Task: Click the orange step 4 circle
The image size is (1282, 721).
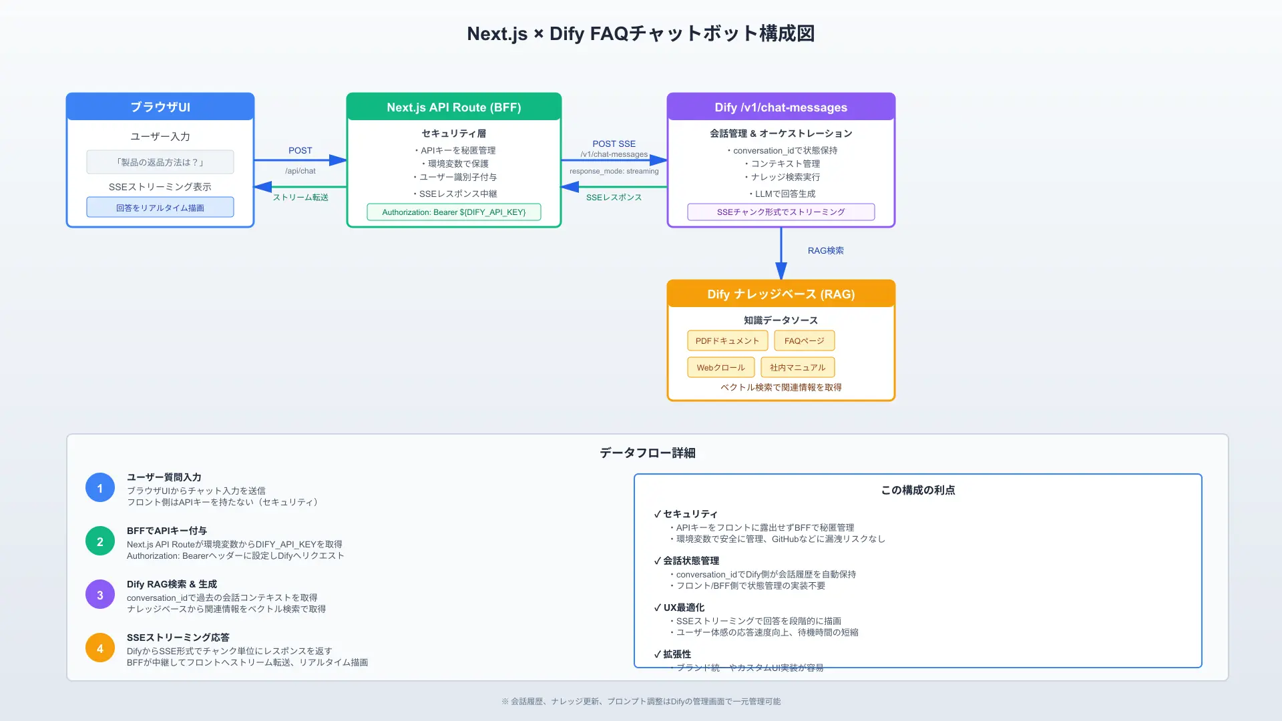Action: [100, 648]
